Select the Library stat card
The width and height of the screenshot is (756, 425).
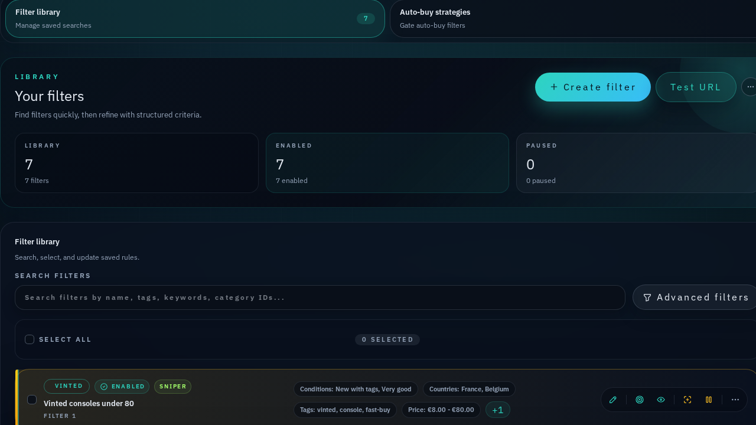pos(136,163)
